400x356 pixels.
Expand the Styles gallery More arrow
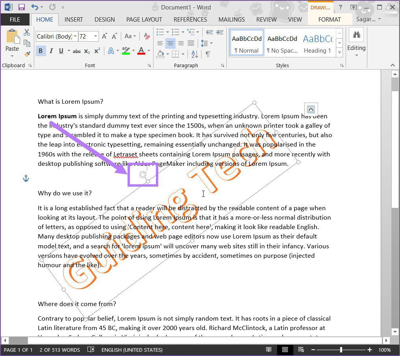pos(339,53)
